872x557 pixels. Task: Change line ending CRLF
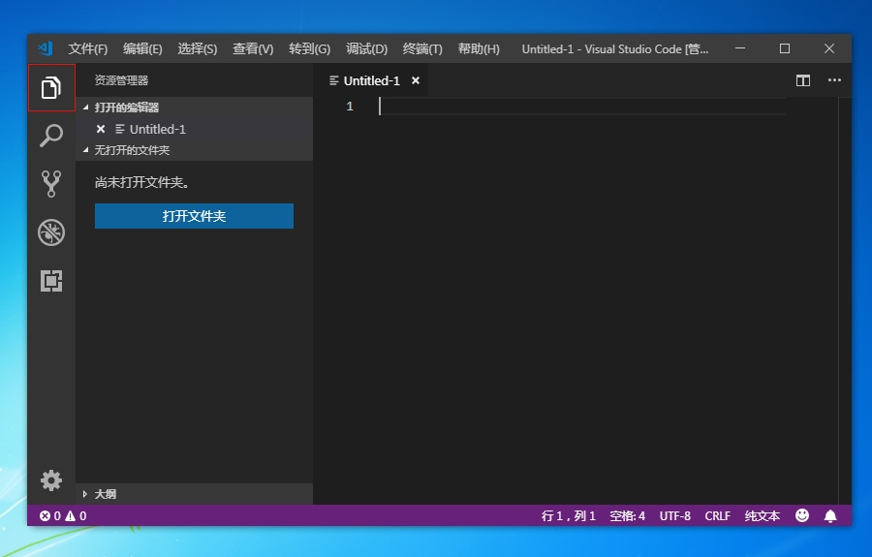pyautogui.click(x=717, y=516)
